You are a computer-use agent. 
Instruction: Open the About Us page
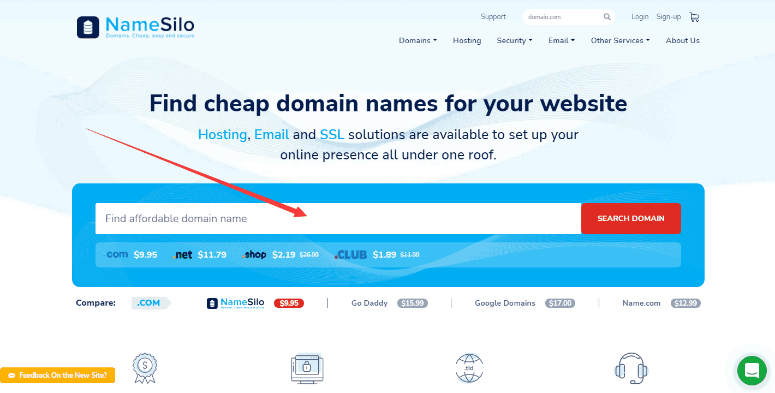(x=682, y=40)
